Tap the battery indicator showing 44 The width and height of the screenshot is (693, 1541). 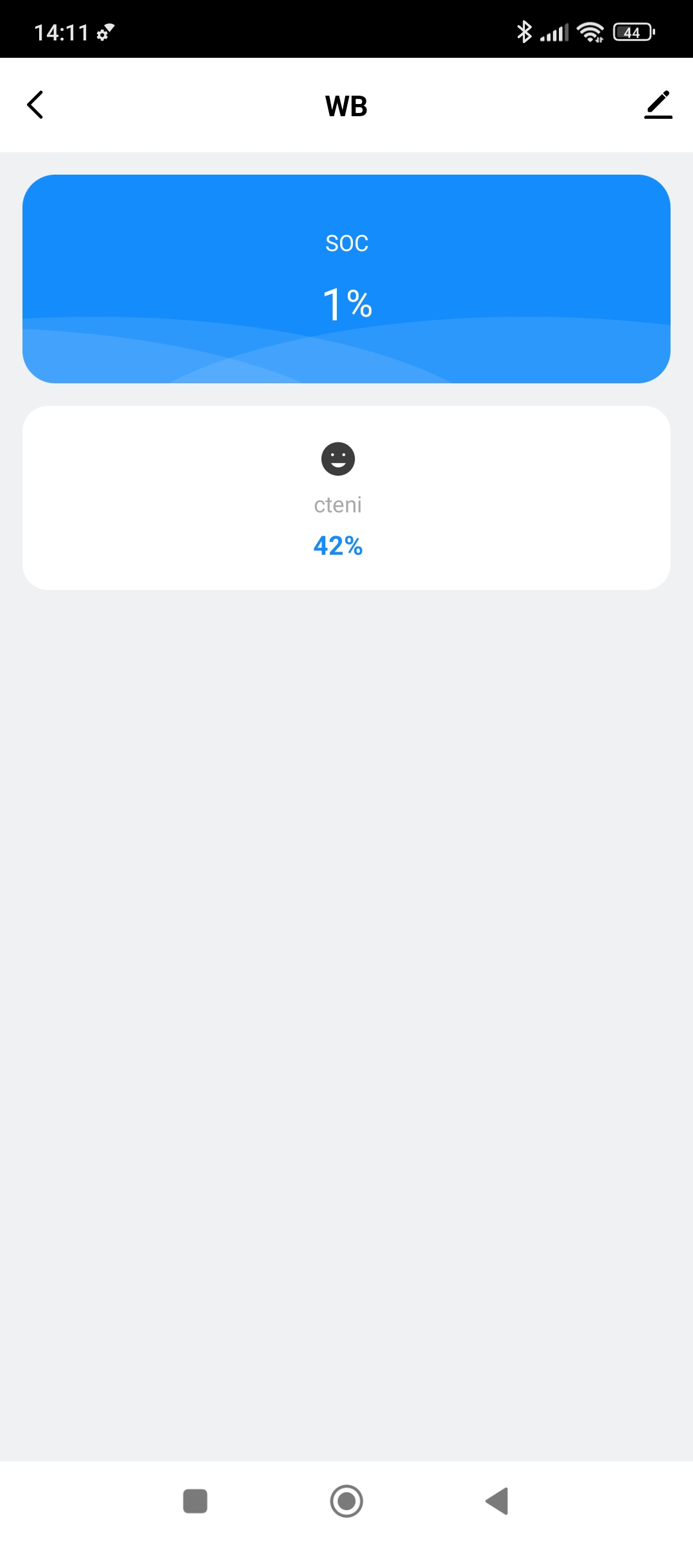(634, 32)
